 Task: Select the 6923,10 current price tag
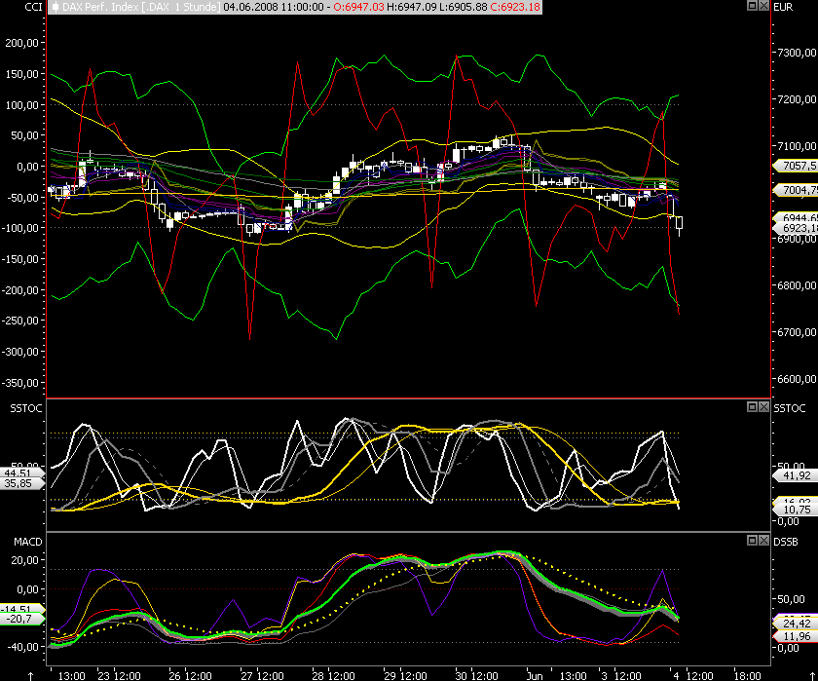794,227
